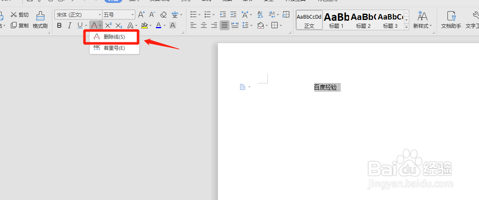Center align the text
Screen dimensions: 479x200
(204, 25)
